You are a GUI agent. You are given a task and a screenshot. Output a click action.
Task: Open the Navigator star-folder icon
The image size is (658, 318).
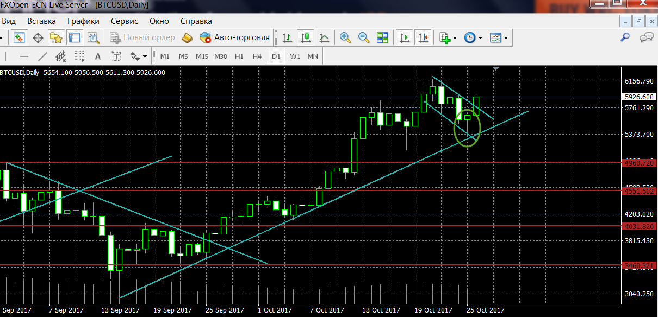point(56,37)
